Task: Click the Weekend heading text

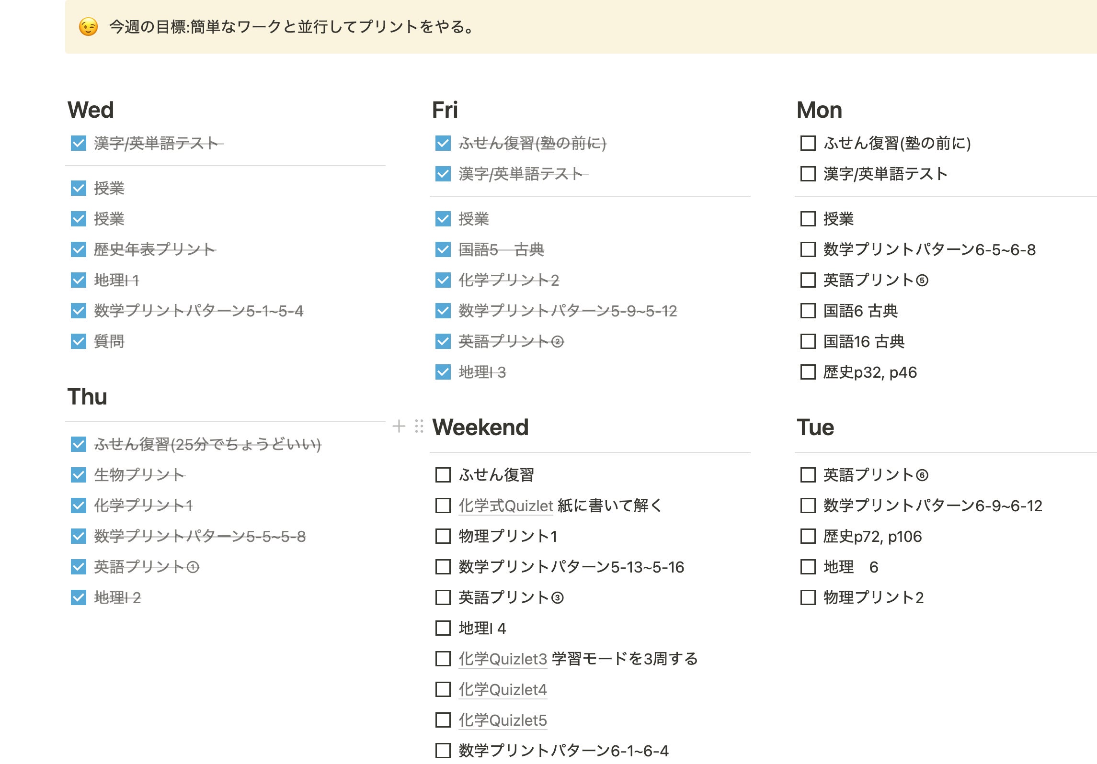Action: click(480, 427)
